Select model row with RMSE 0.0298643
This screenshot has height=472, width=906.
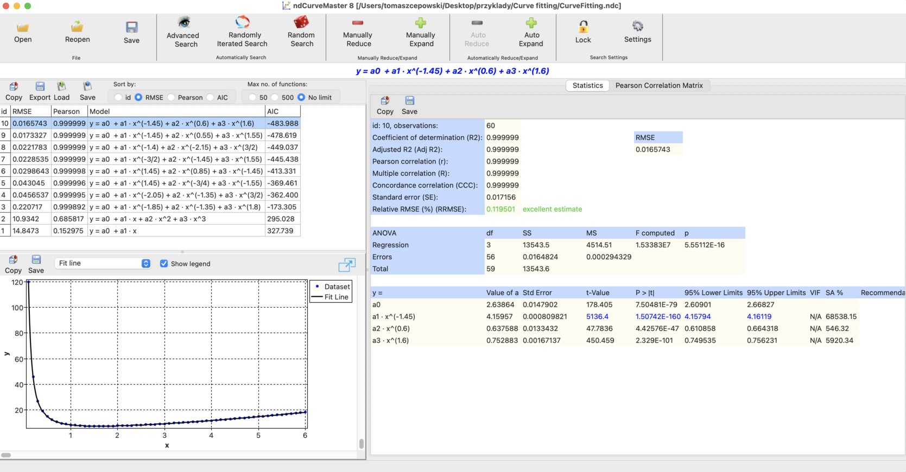point(150,171)
